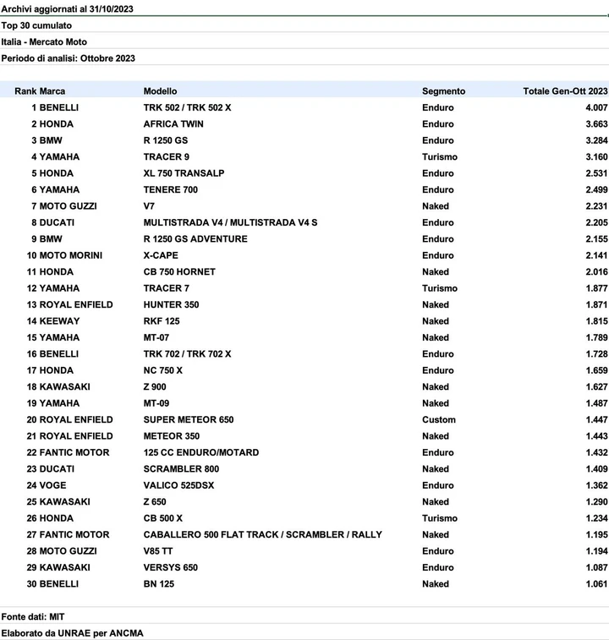Image resolution: width=609 pixels, height=640 pixels.
Task: Select the BN 125 last row
Action: click(x=304, y=584)
